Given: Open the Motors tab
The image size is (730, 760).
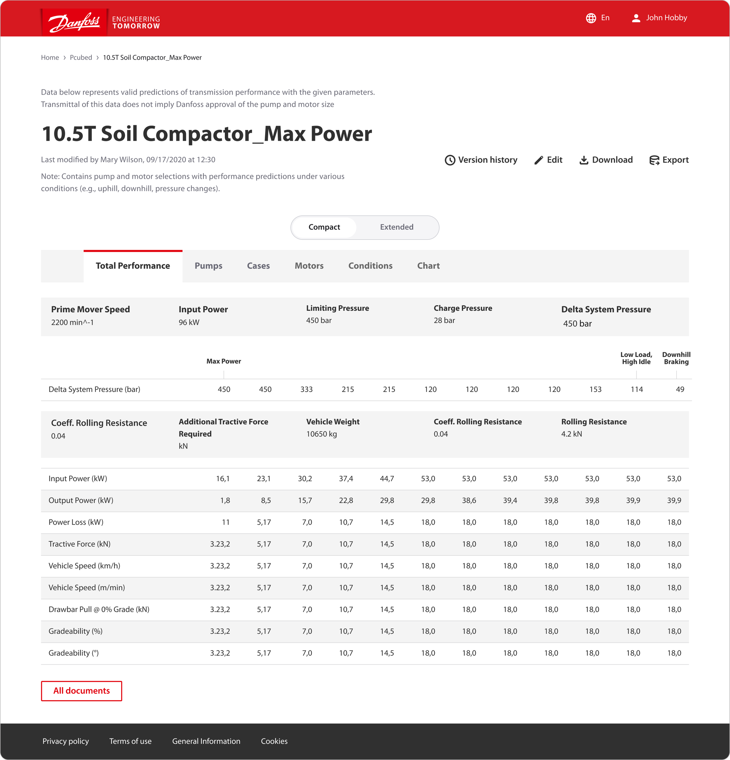Looking at the screenshot, I should tap(309, 266).
